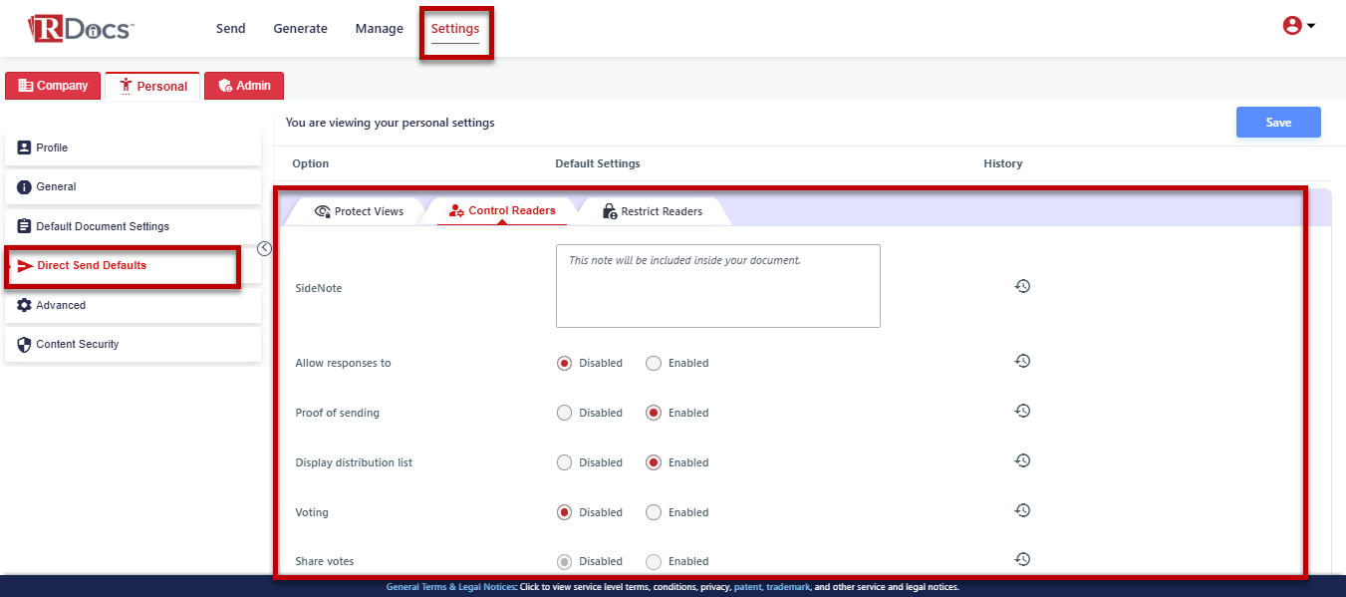Image resolution: width=1346 pixels, height=597 pixels.
Task: Click history icon for SideNote
Action: (1022, 286)
